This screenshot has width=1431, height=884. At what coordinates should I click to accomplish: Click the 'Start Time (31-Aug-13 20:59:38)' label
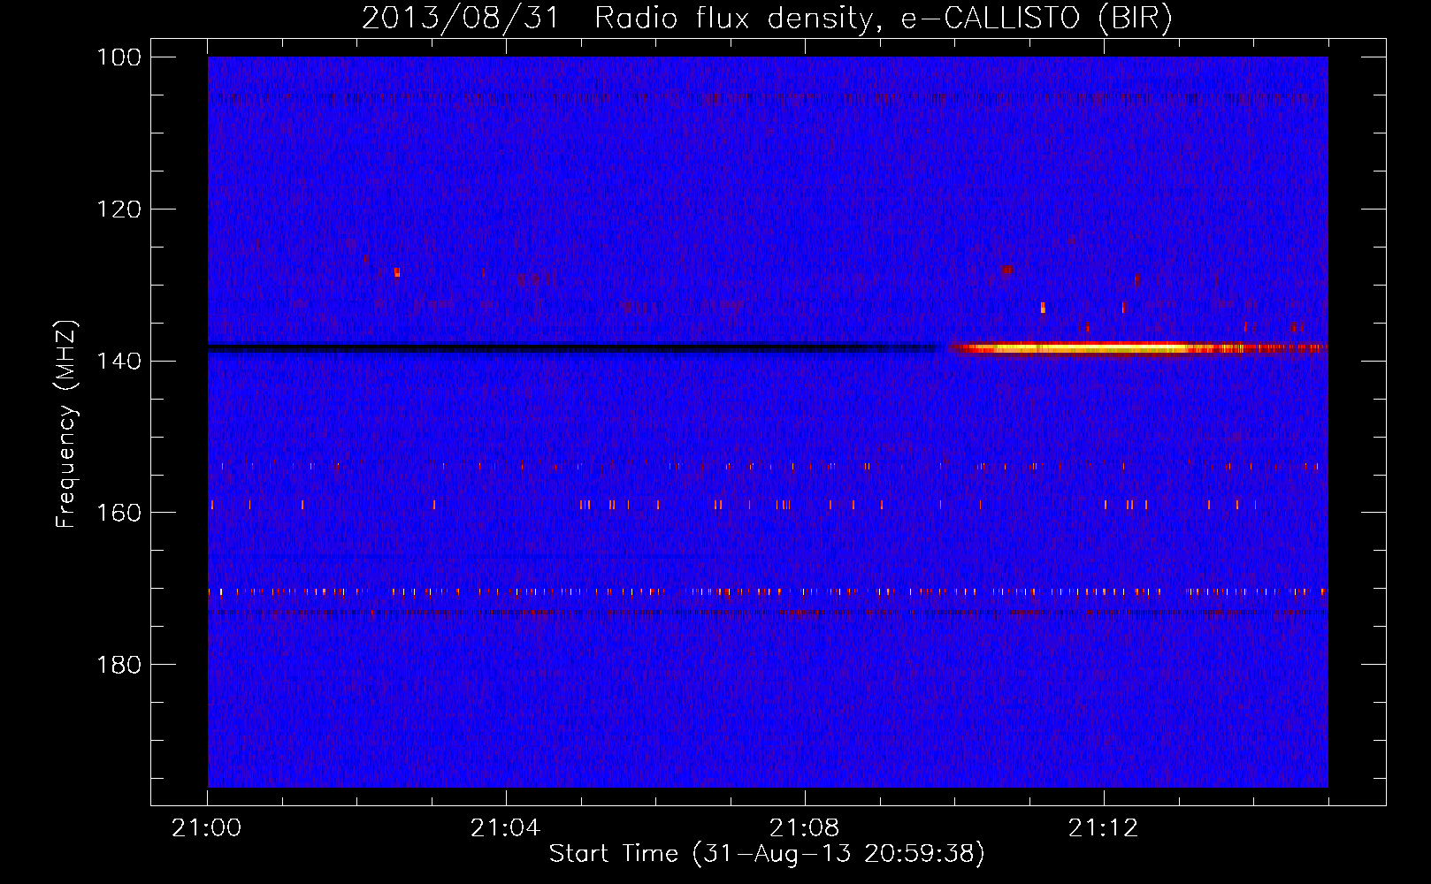[x=767, y=854]
